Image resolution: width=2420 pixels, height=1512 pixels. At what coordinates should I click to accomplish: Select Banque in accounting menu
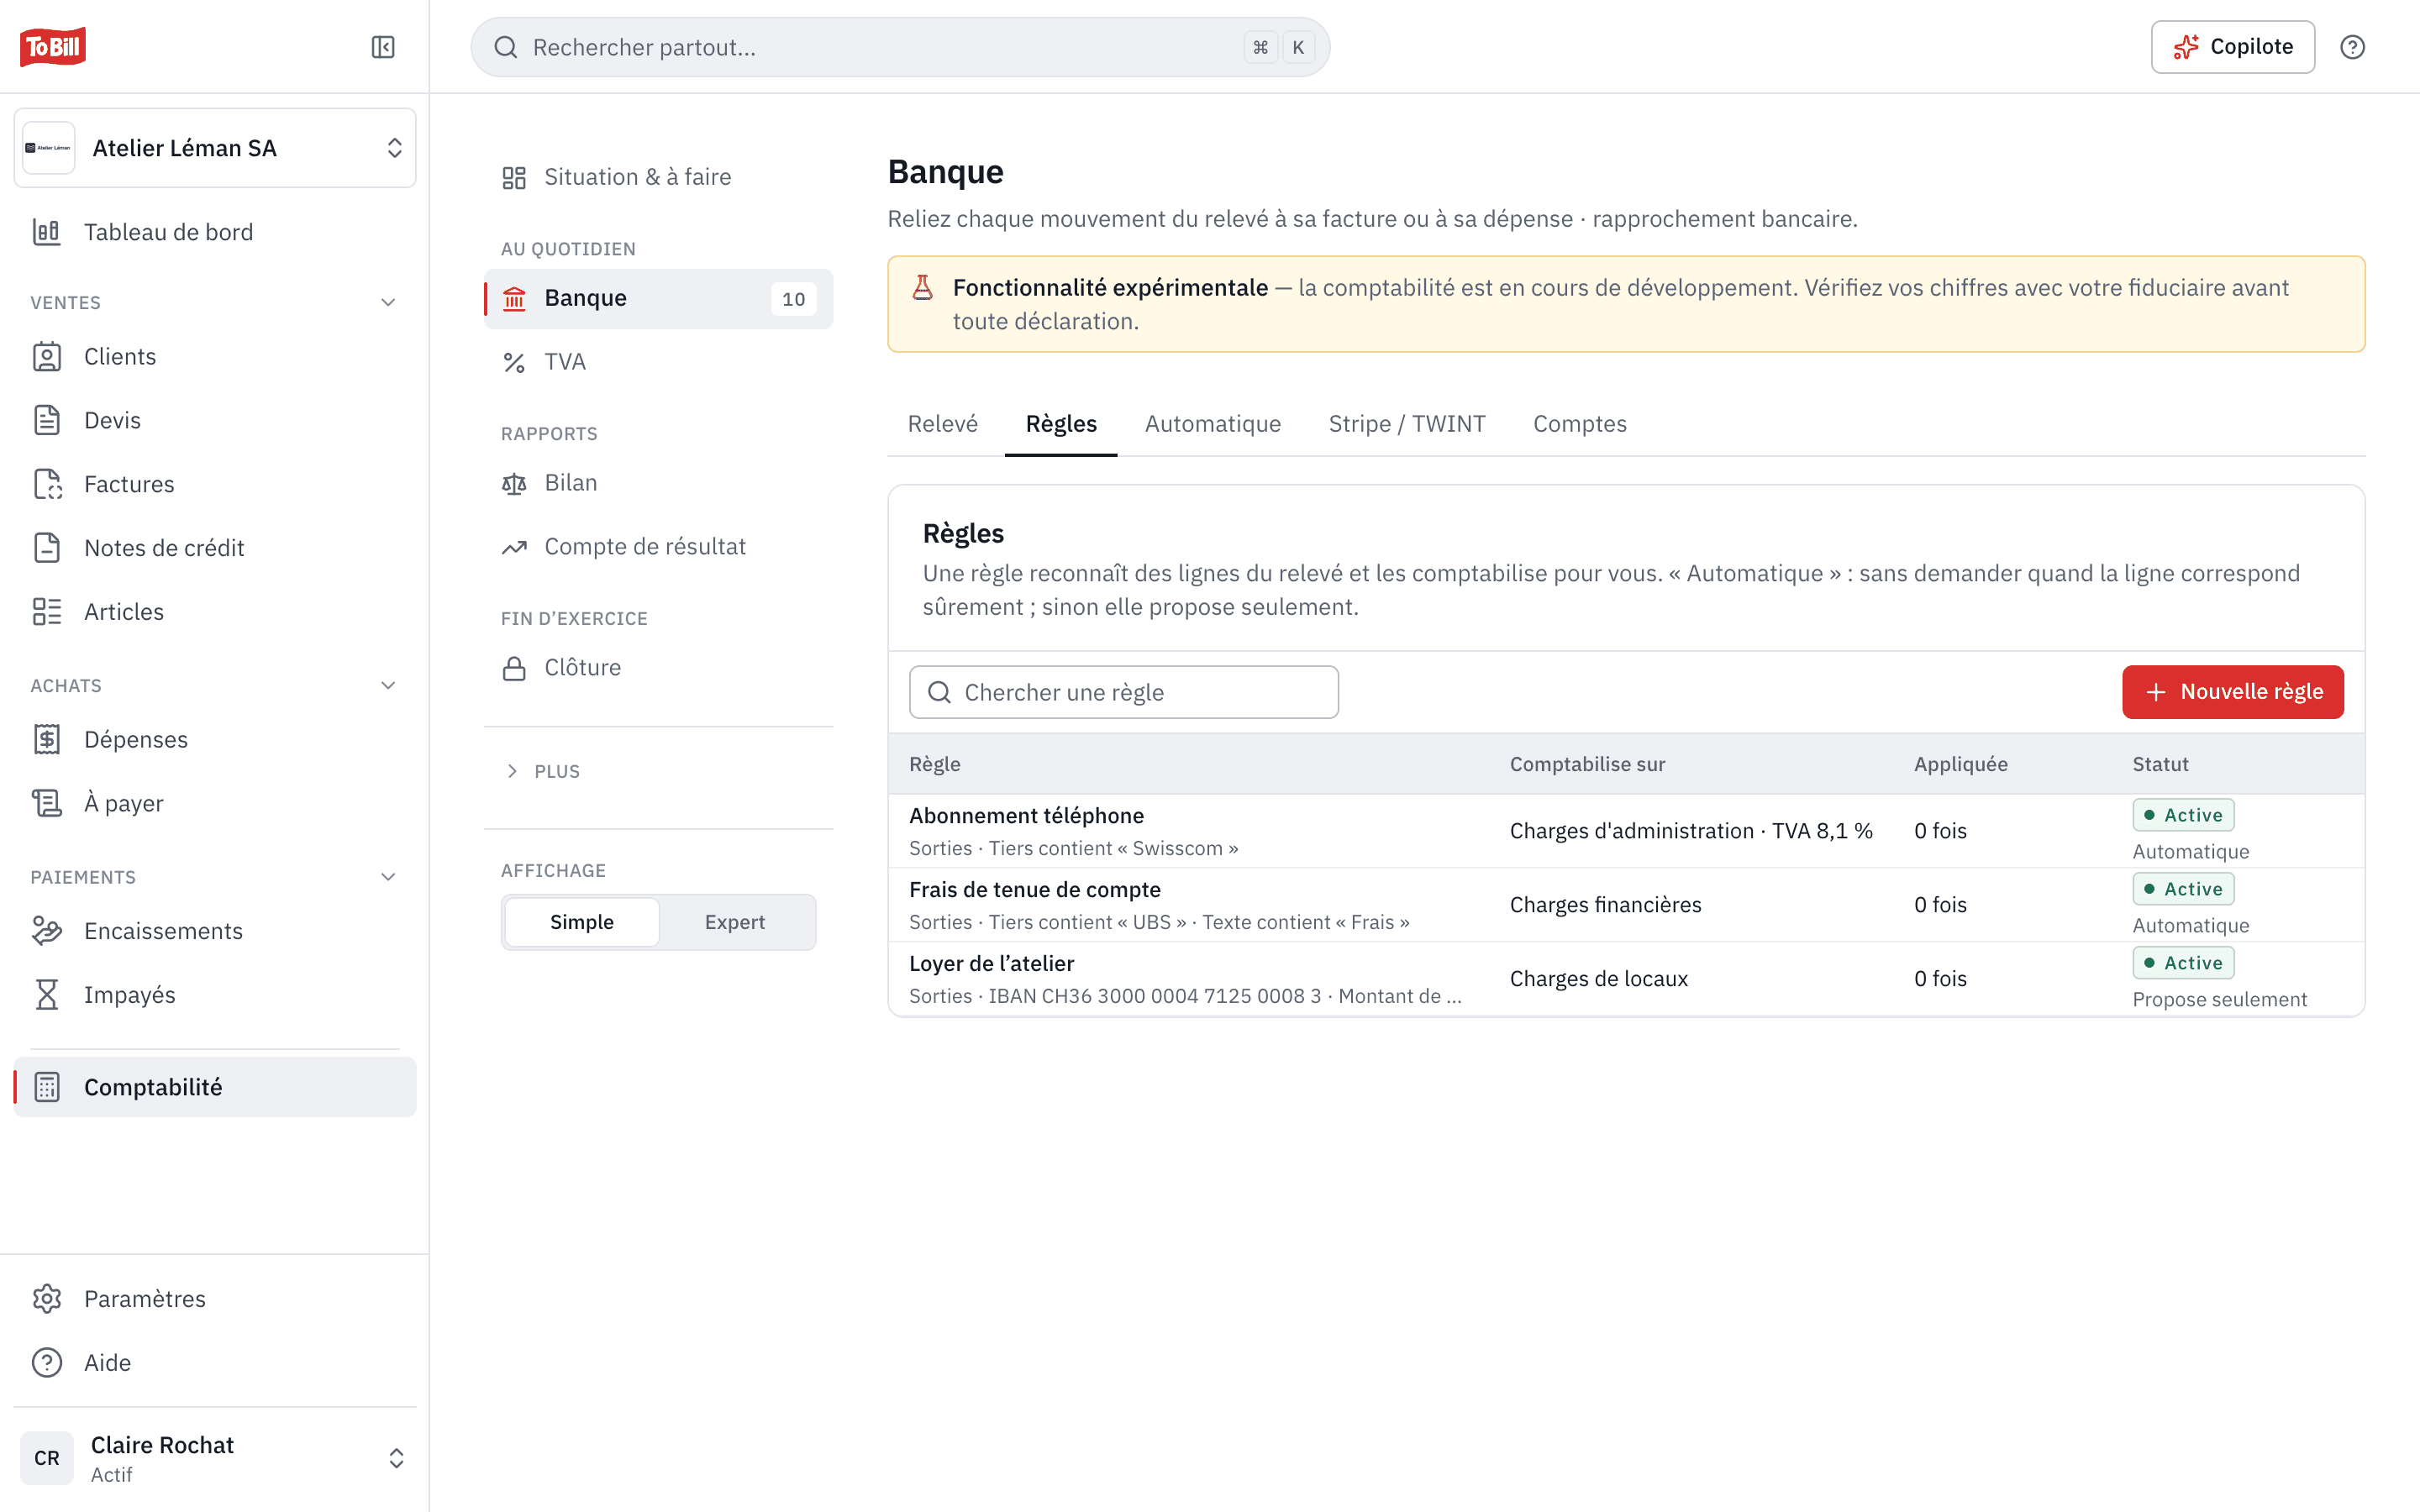tap(658, 298)
